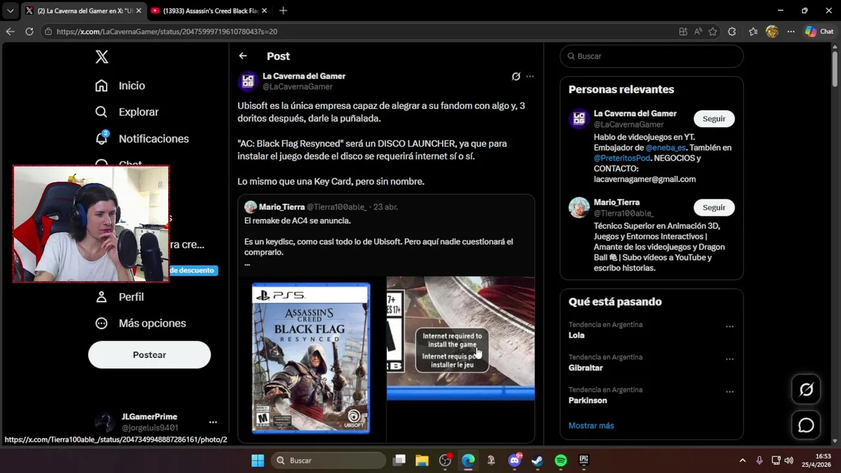Add page to favorites with star icon
The height and width of the screenshot is (473, 841).
pyautogui.click(x=713, y=32)
